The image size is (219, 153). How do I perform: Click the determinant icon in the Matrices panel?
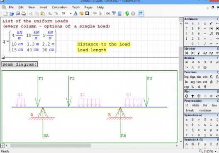(x=193, y=53)
